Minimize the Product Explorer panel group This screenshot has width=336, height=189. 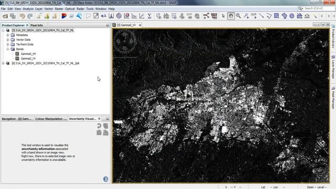point(108,25)
